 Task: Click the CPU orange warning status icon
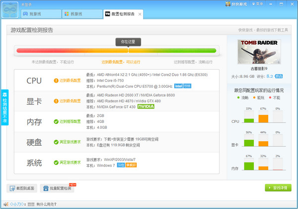[x=56, y=81]
